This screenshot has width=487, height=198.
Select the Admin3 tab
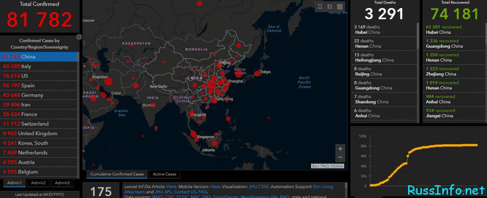62,183
